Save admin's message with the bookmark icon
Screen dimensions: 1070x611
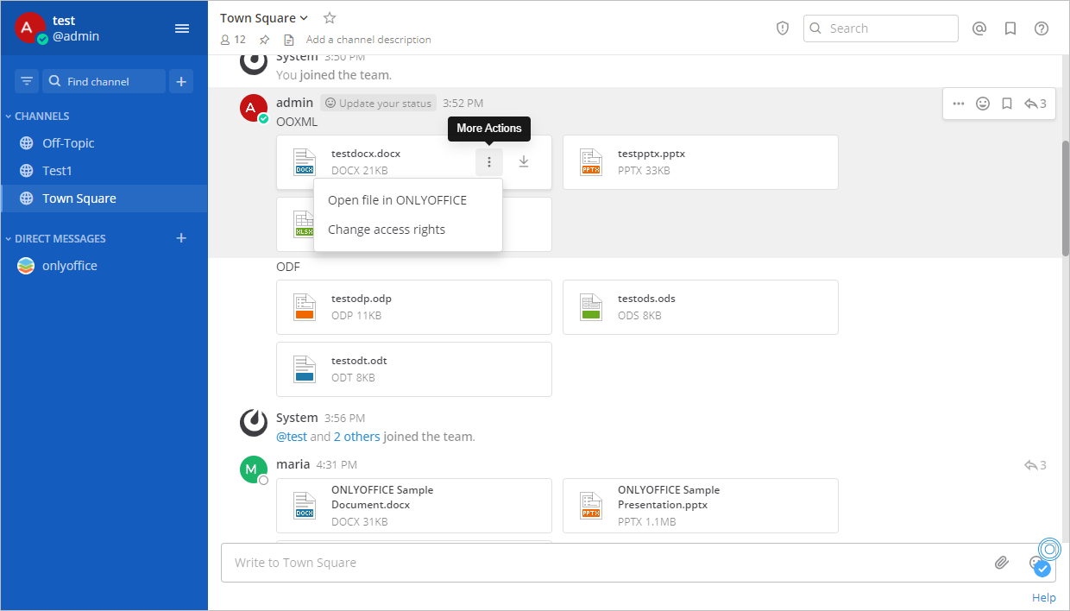[1006, 104]
